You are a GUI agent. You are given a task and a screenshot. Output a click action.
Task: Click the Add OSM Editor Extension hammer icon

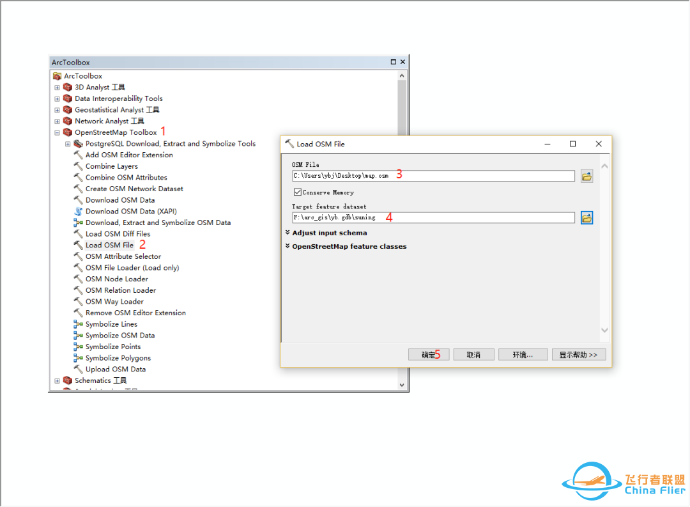(79, 155)
